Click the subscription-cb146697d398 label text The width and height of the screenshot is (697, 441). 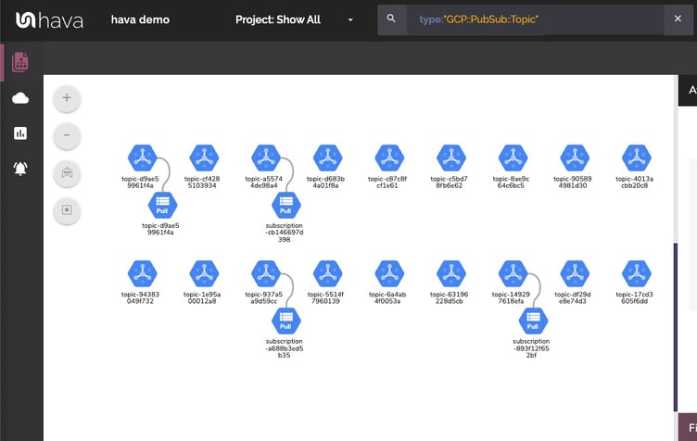point(285,233)
